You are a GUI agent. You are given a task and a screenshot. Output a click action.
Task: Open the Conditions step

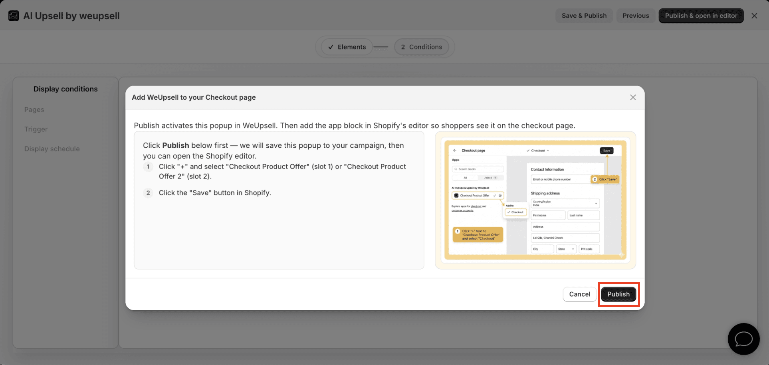422,47
